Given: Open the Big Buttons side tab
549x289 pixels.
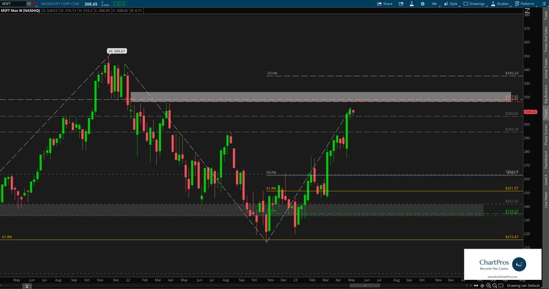Looking at the screenshot, I should click(x=545, y=94).
